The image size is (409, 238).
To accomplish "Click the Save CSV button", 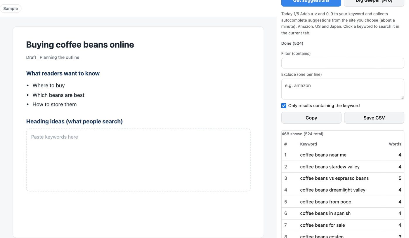I will click(x=374, y=118).
